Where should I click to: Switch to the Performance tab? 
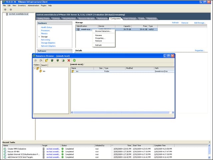[x=103, y=19]
